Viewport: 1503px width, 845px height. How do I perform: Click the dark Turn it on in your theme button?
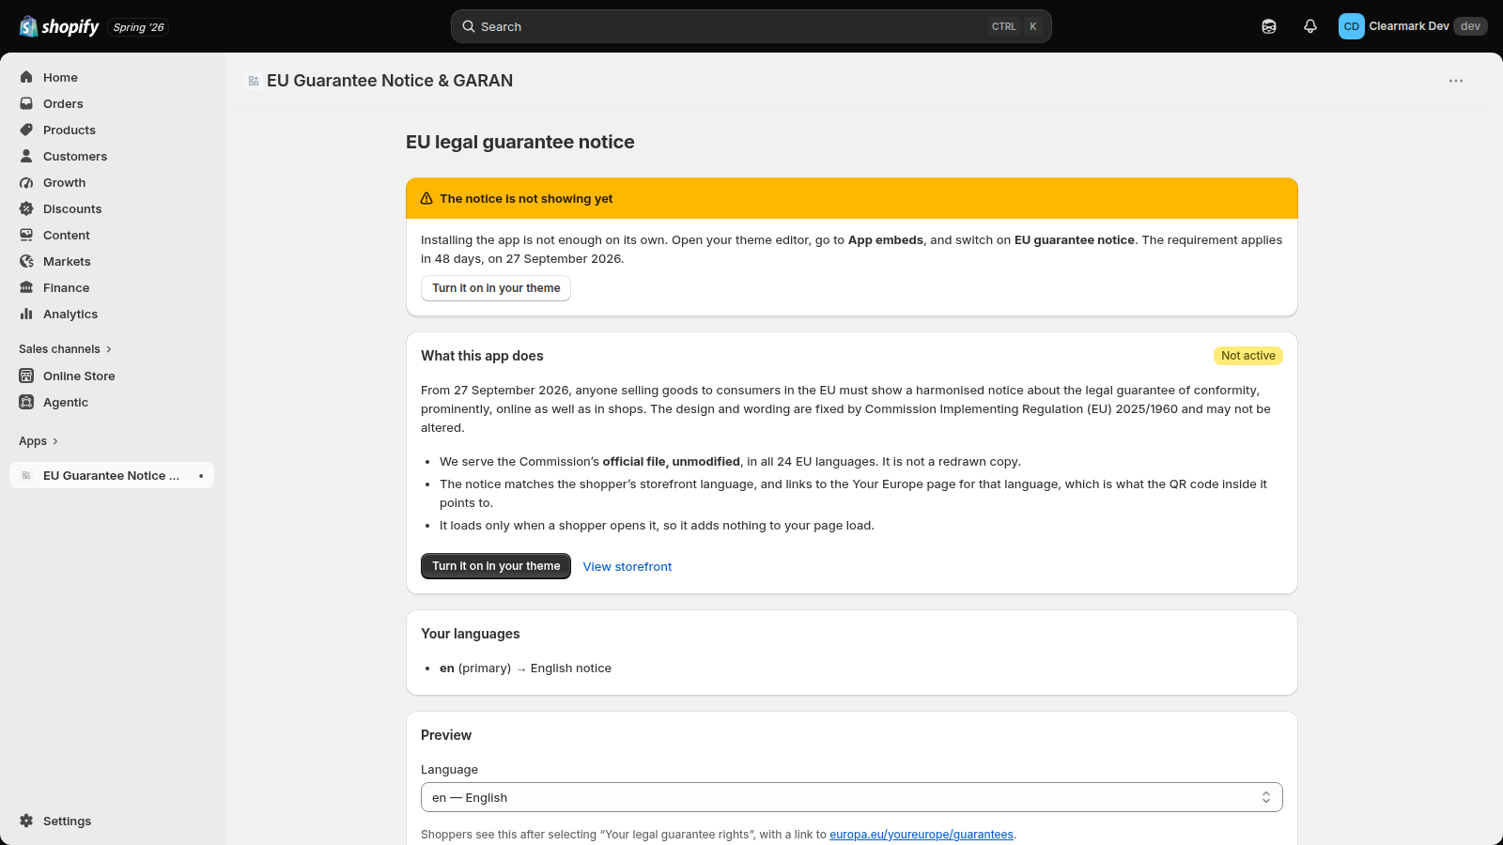496,566
